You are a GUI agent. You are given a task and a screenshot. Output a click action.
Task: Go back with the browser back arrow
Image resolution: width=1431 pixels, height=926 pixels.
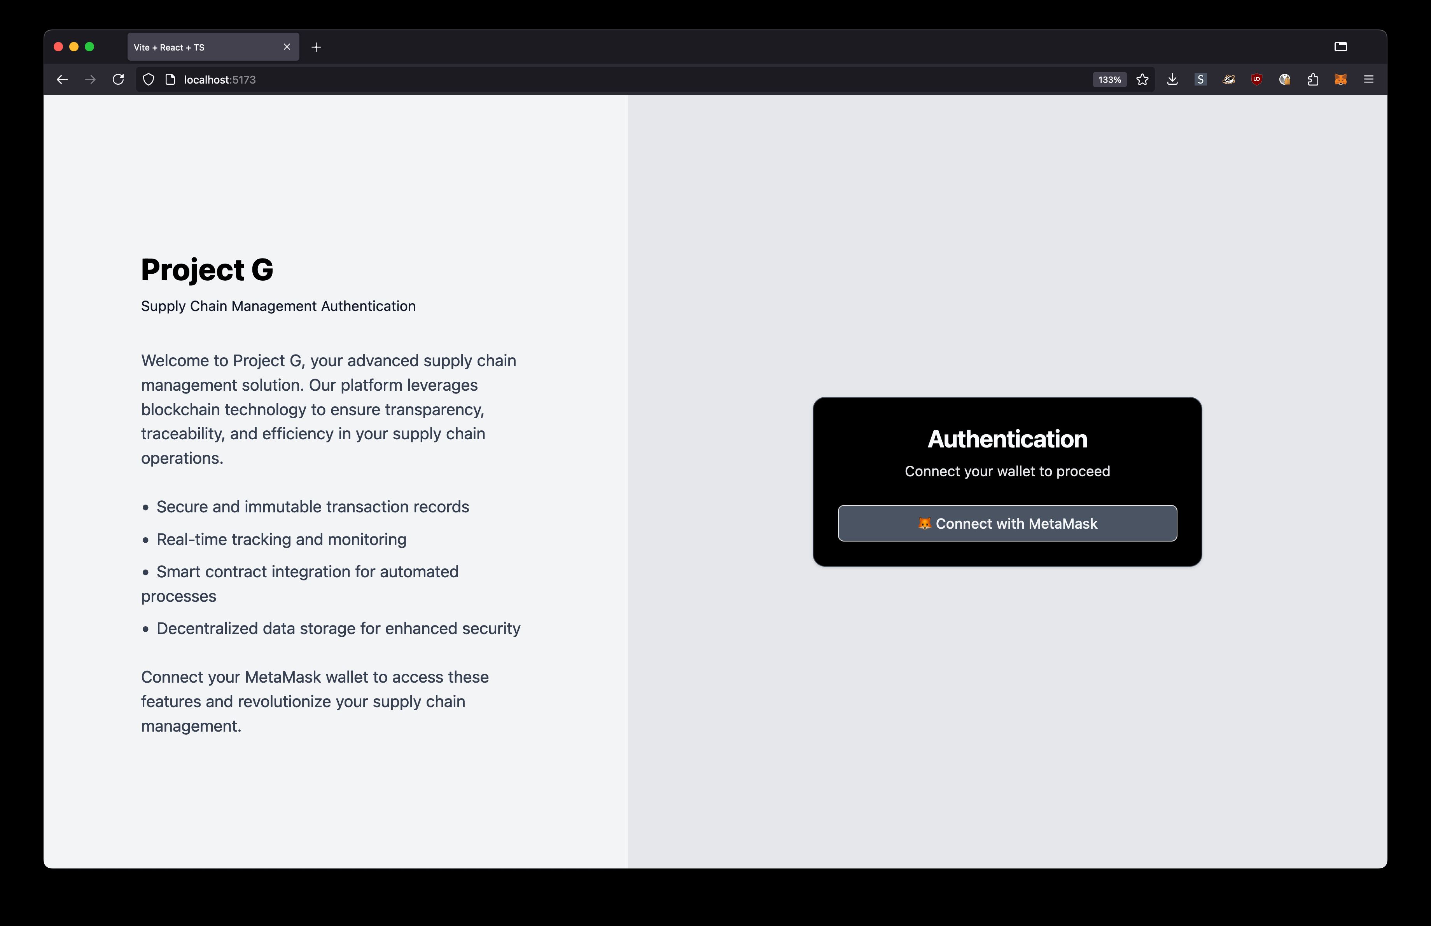point(62,80)
